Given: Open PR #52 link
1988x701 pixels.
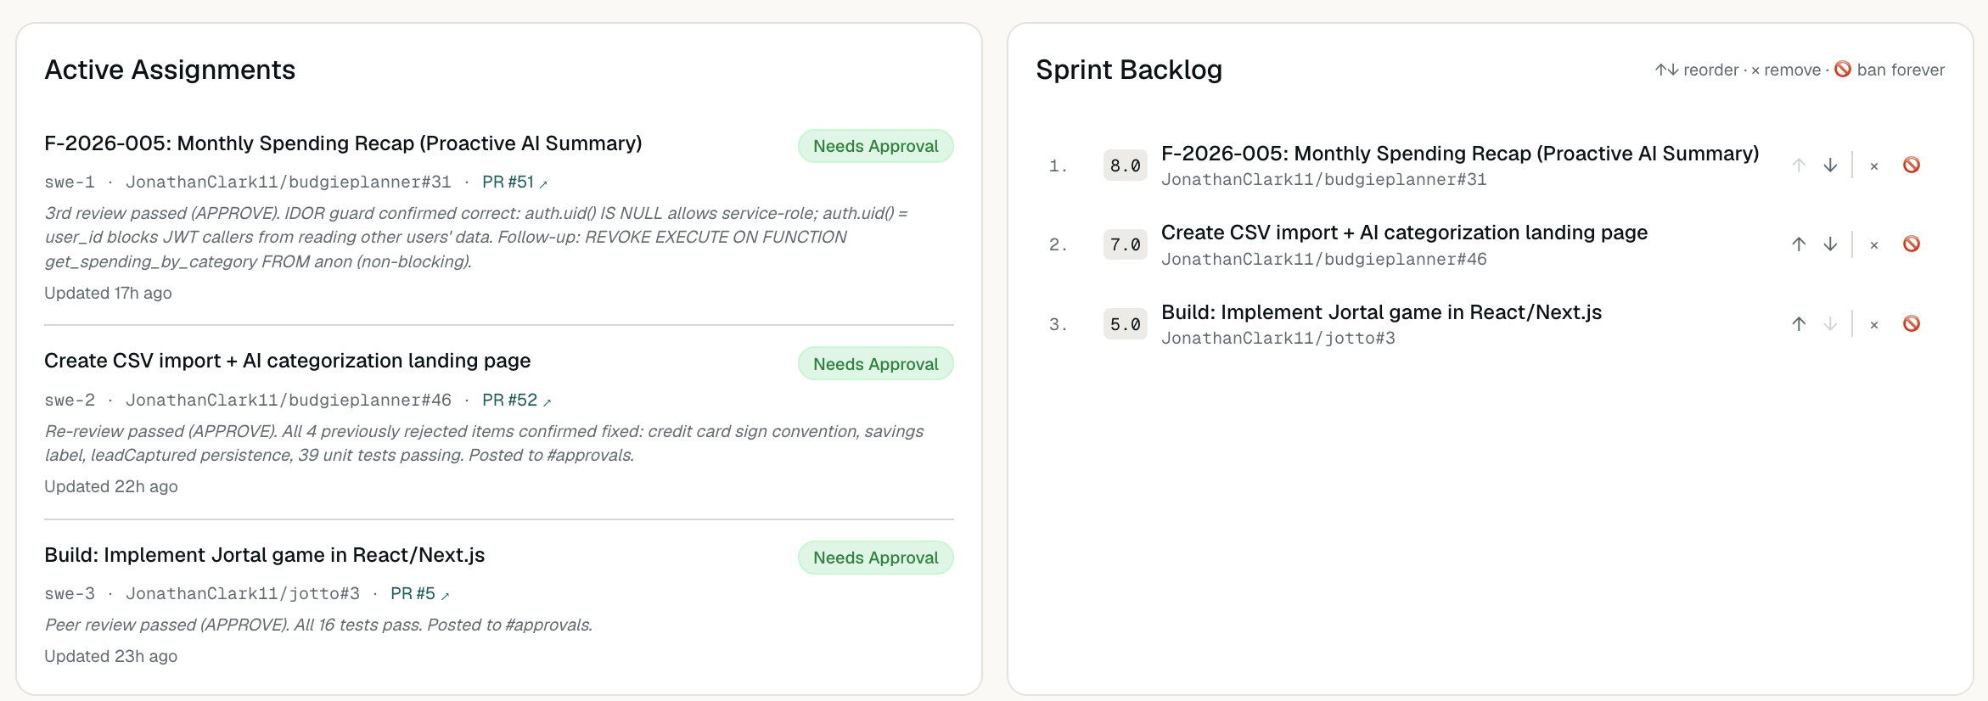Looking at the screenshot, I should (516, 401).
